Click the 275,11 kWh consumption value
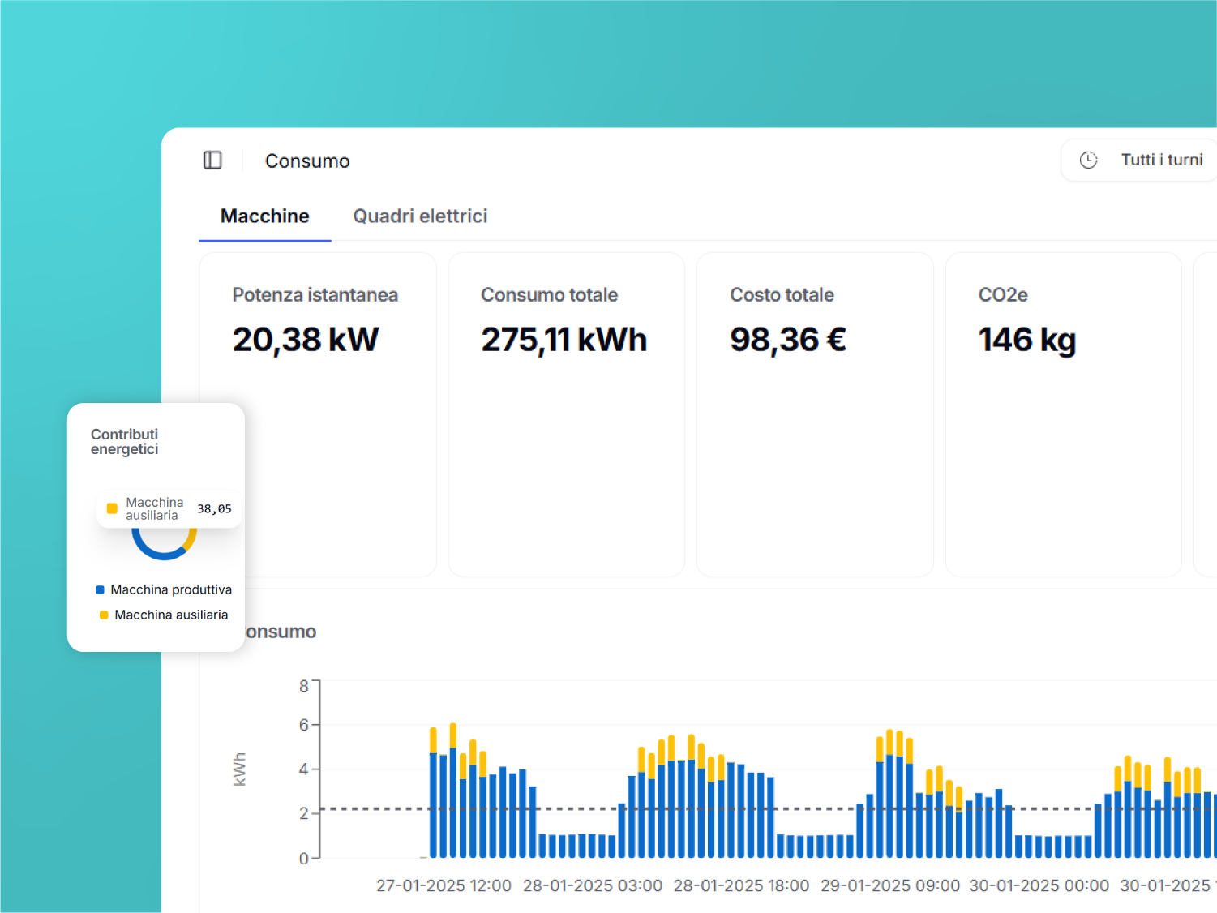Screen dimensions: 1217x913 click(564, 340)
